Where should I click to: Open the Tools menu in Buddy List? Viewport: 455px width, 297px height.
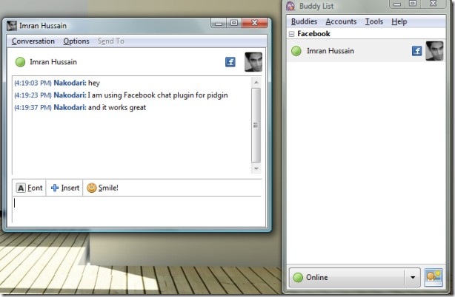tap(373, 21)
